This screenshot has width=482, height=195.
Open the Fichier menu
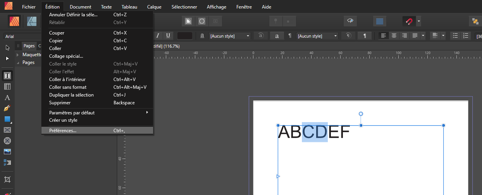29,7
